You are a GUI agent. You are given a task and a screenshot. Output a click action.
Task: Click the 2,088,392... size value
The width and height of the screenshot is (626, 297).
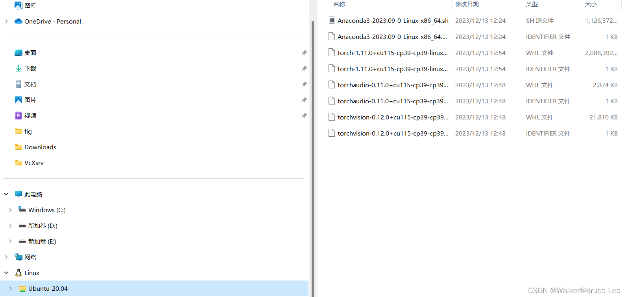tap(601, 53)
